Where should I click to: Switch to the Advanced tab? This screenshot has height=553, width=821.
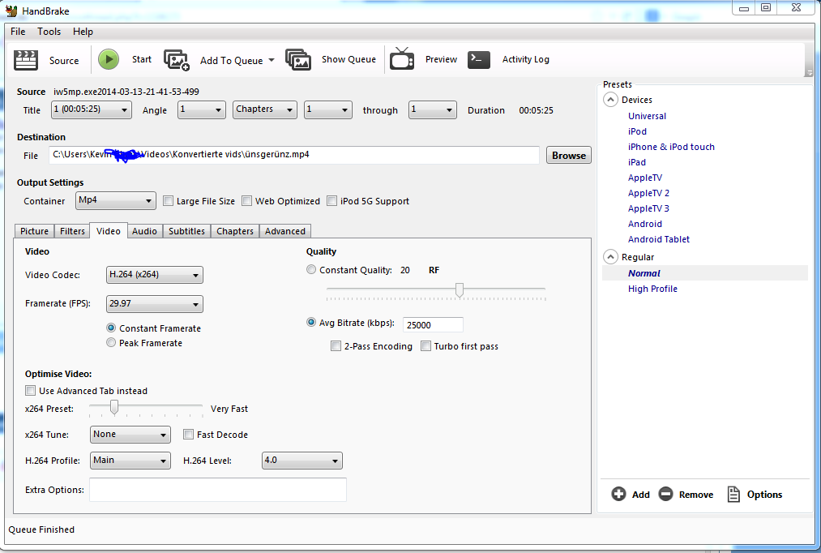pyautogui.click(x=284, y=231)
